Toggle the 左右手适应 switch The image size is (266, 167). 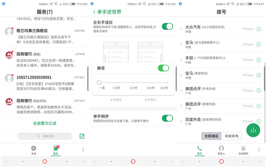[x=167, y=27]
